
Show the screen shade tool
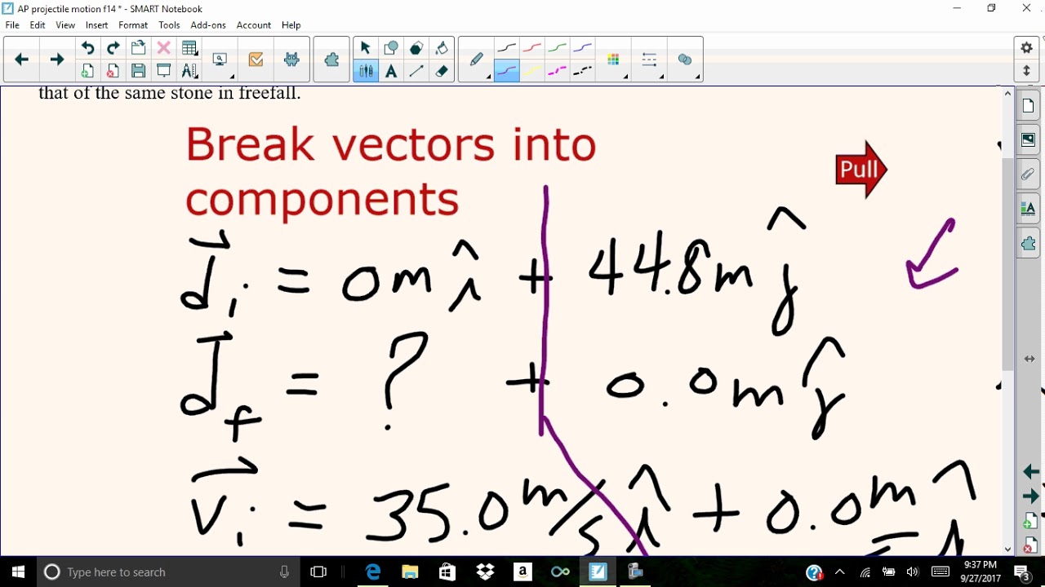click(x=163, y=71)
